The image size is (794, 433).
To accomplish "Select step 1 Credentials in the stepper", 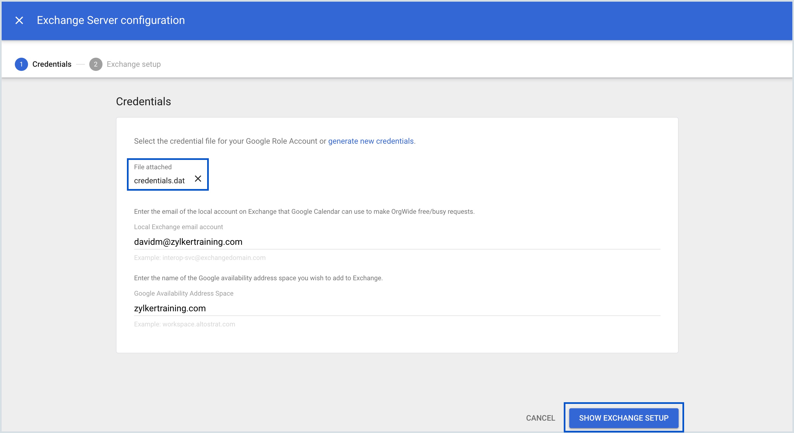I will [43, 64].
